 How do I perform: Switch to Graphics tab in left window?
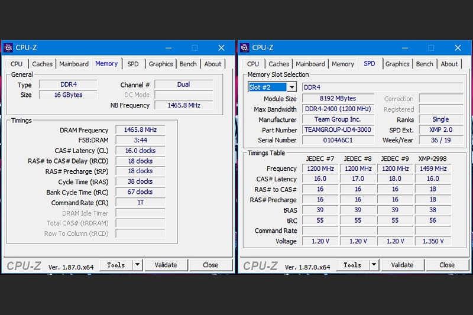tap(161, 64)
